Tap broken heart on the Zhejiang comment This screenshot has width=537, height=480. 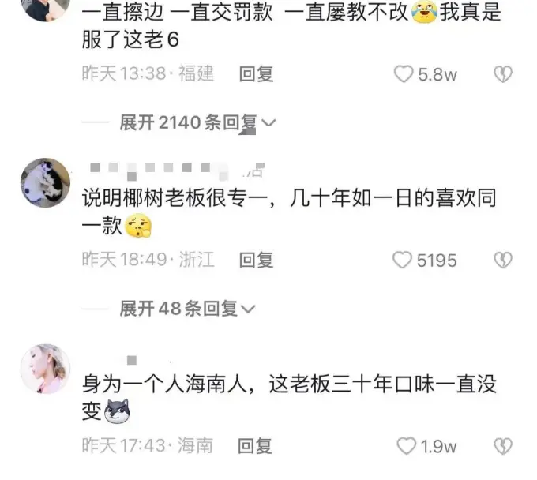[503, 260]
